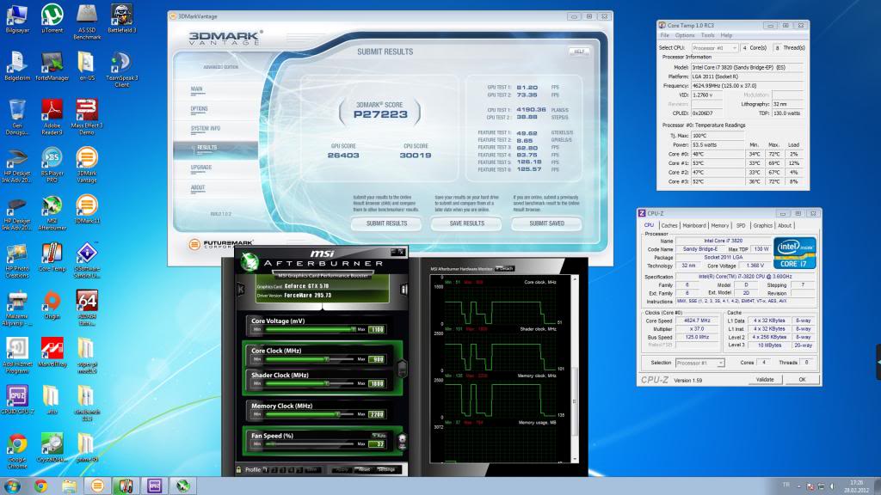Switch to CPU-Z via its taskbar button
This screenshot has width=881, height=495.
point(154,486)
